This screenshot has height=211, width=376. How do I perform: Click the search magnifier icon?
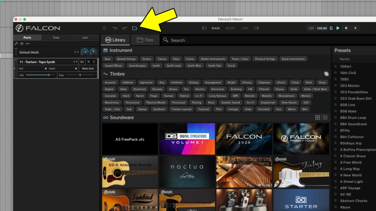[x=166, y=40]
